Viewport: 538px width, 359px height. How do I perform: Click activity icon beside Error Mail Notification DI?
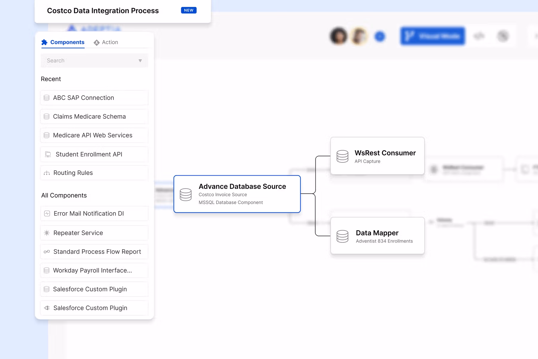[47, 214]
